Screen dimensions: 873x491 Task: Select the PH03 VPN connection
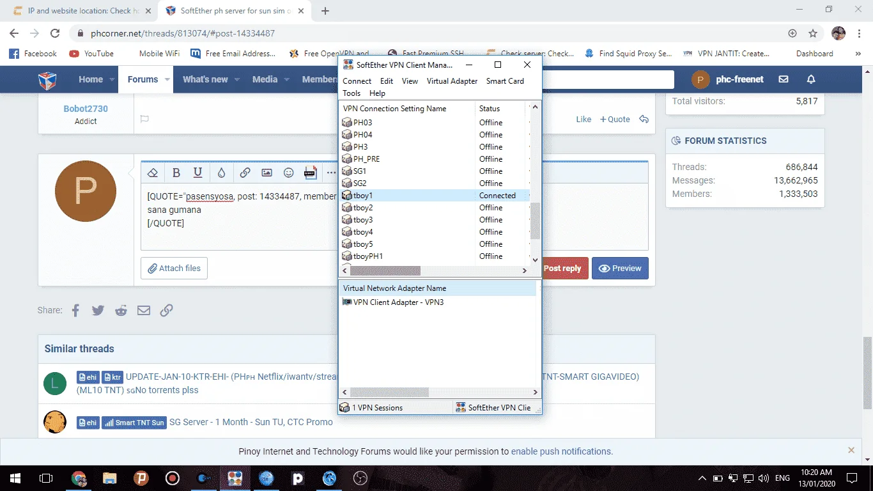point(435,123)
